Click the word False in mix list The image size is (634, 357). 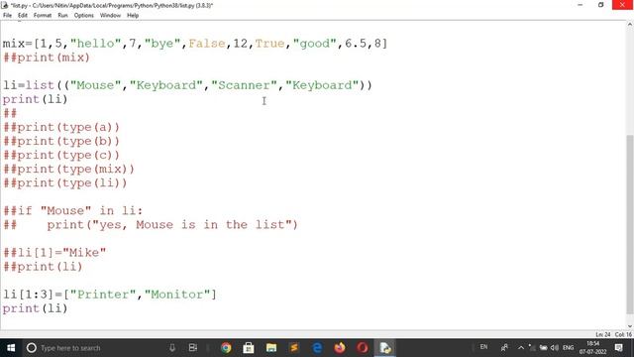click(x=207, y=43)
